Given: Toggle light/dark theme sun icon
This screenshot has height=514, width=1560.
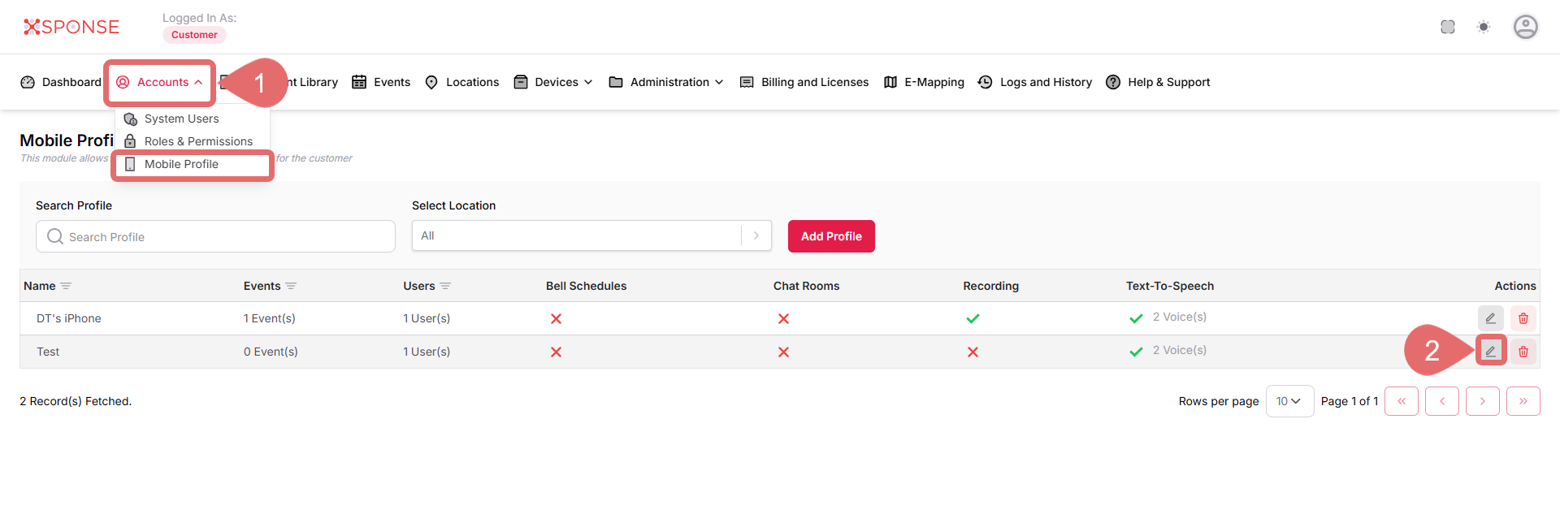Looking at the screenshot, I should point(1484,27).
